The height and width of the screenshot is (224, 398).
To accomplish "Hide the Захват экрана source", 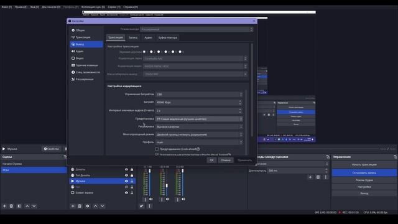I will coord(126,193).
